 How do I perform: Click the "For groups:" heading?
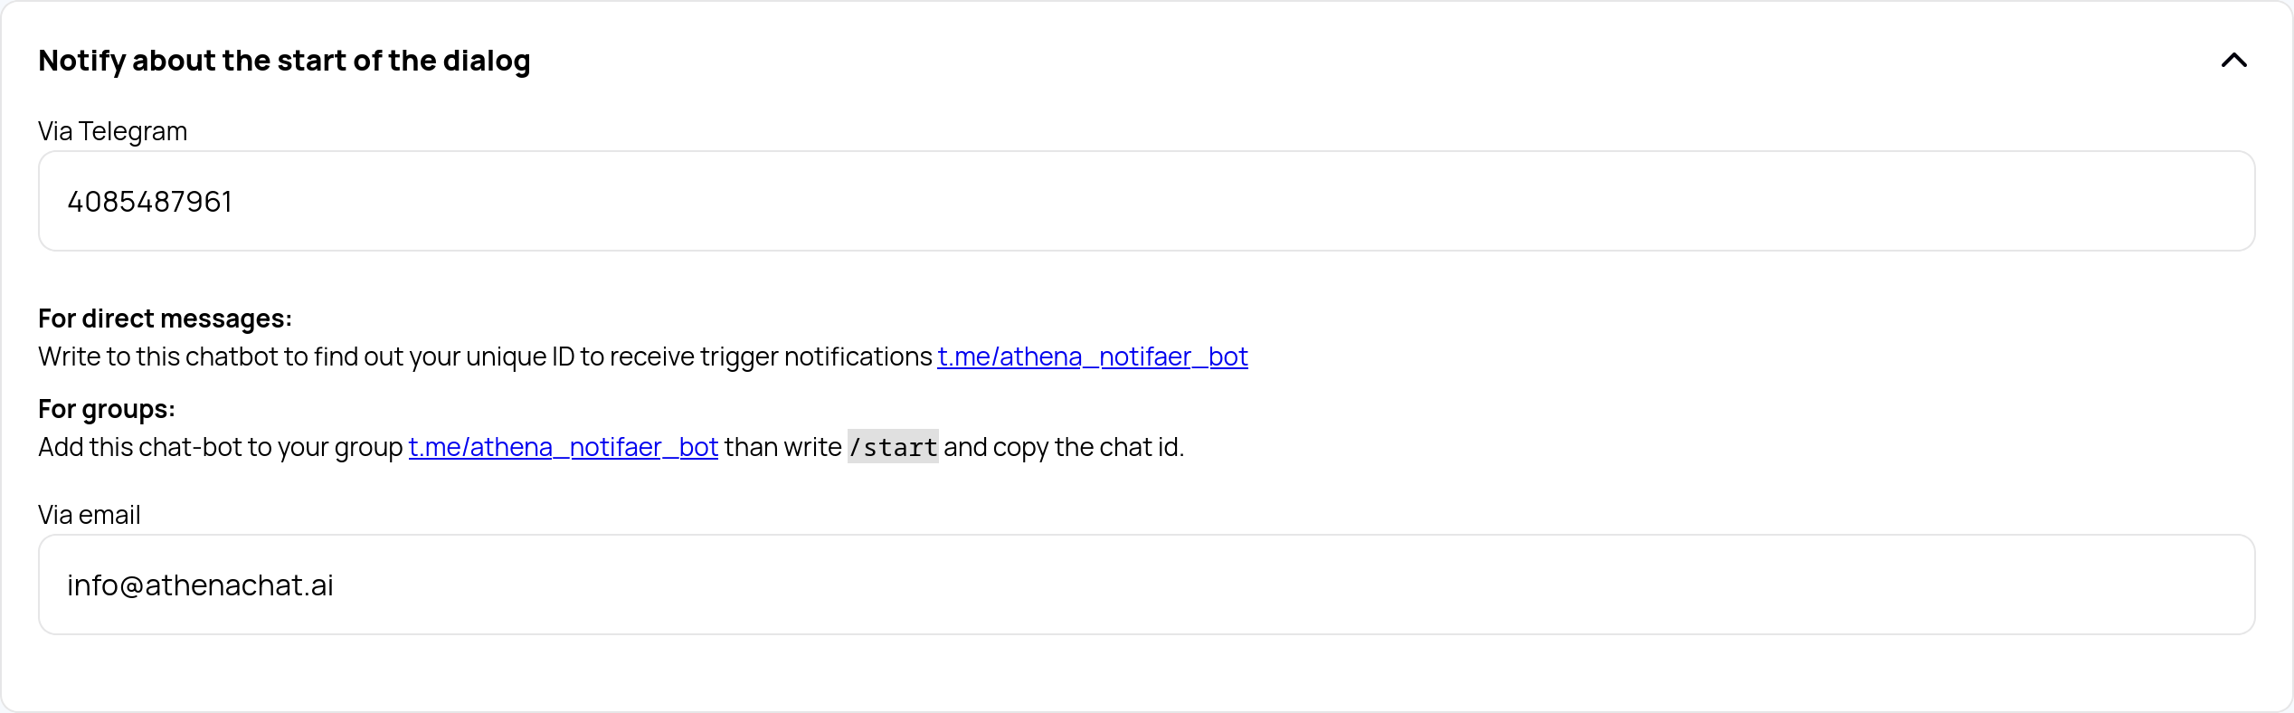coord(107,409)
